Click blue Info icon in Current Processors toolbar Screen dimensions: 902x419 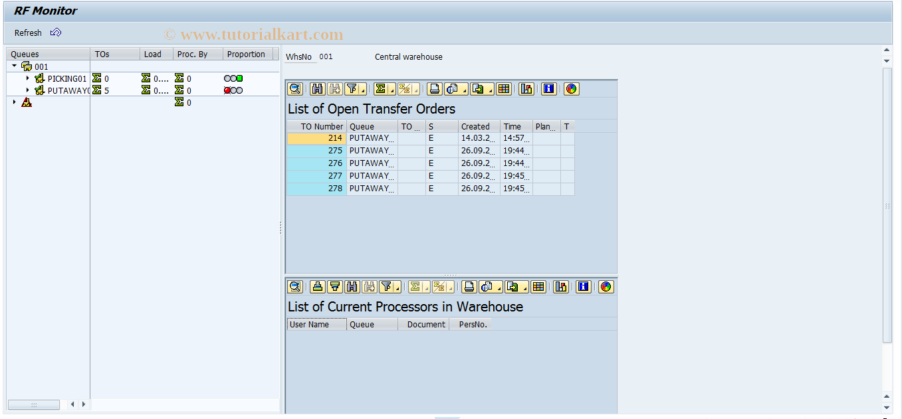pyautogui.click(x=583, y=287)
